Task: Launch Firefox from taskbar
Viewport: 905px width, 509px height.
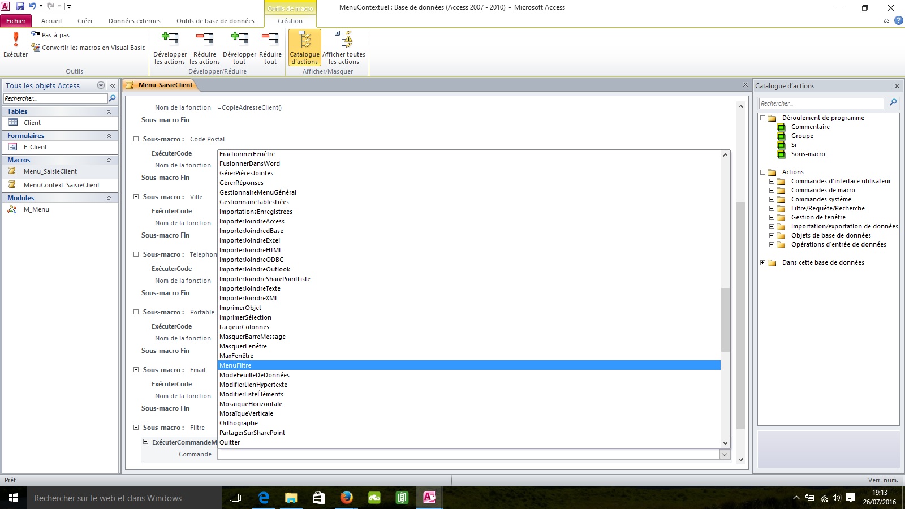Action: click(346, 498)
